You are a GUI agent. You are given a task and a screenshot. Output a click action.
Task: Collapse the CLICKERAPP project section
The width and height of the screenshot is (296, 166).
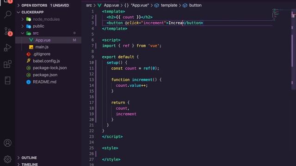(18, 12)
